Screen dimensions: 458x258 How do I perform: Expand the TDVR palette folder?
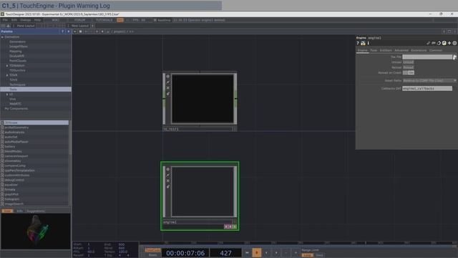(7, 75)
